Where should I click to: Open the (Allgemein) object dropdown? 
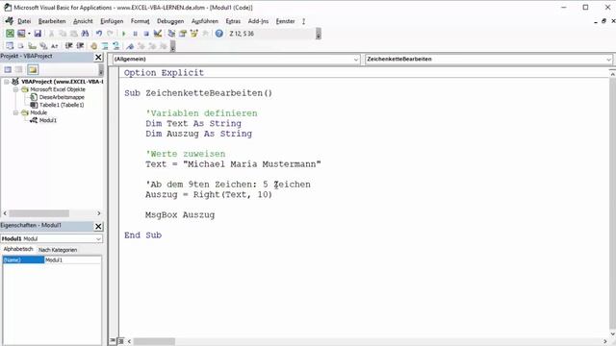(x=355, y=60)
